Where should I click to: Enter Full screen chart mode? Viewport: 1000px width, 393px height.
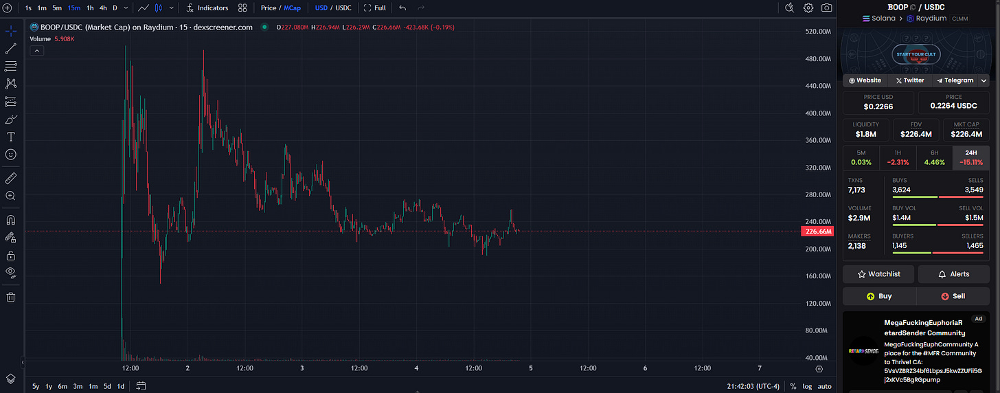(x=374, y=8)
